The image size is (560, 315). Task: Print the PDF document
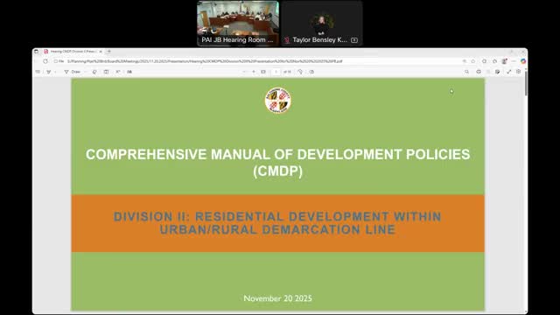[479, 72]
